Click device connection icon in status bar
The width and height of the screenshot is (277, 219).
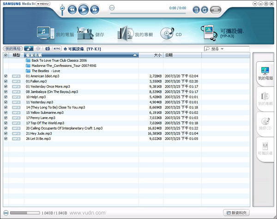(x=6, y=213)
